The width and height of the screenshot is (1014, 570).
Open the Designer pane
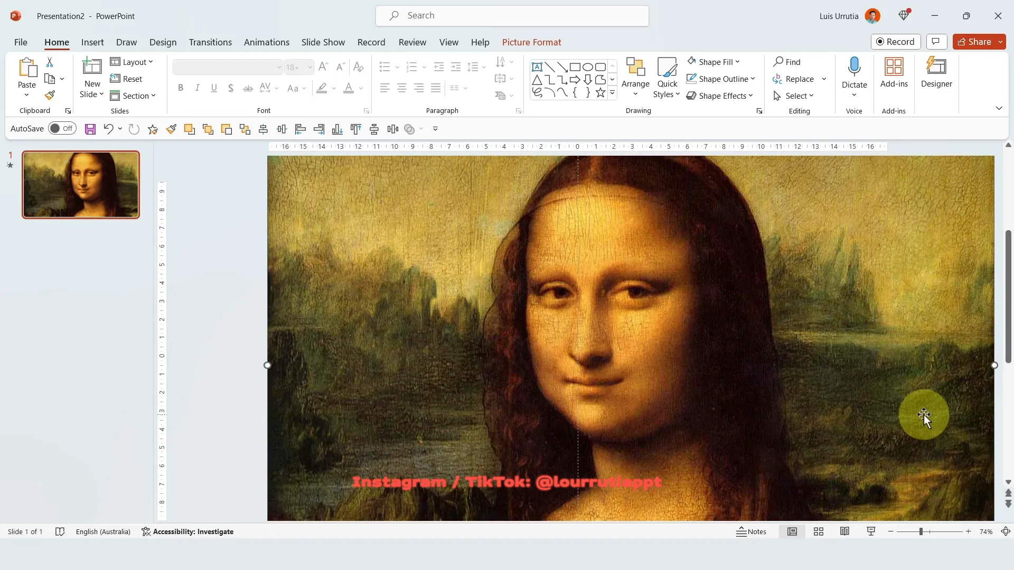point(936,72)
